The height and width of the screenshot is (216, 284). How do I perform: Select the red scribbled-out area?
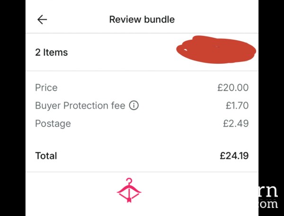(216, 50)
